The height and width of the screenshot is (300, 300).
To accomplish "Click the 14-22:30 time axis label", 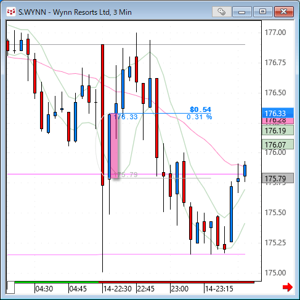I will 118,289.
